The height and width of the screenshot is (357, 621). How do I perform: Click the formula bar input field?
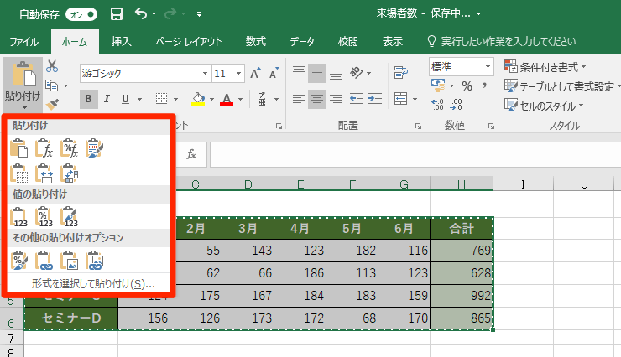point(415,154)
